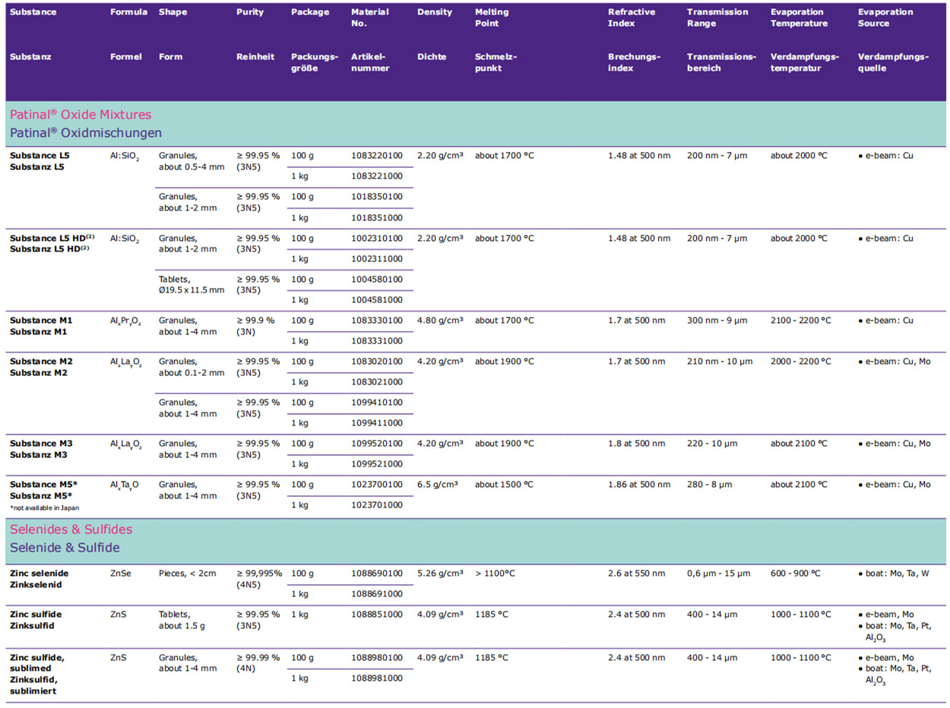
Task: Click the Melting Point column header
Action: click(x=492, y=17)
